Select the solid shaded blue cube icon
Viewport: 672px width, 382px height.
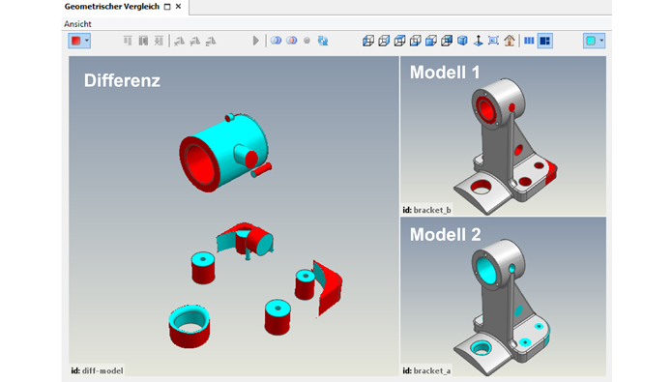[462, 41]
